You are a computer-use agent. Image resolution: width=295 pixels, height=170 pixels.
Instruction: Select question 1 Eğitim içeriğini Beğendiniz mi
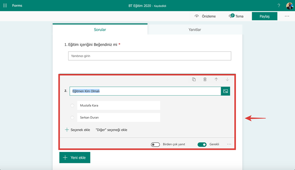pyautogui.click(x=92, y=45)
